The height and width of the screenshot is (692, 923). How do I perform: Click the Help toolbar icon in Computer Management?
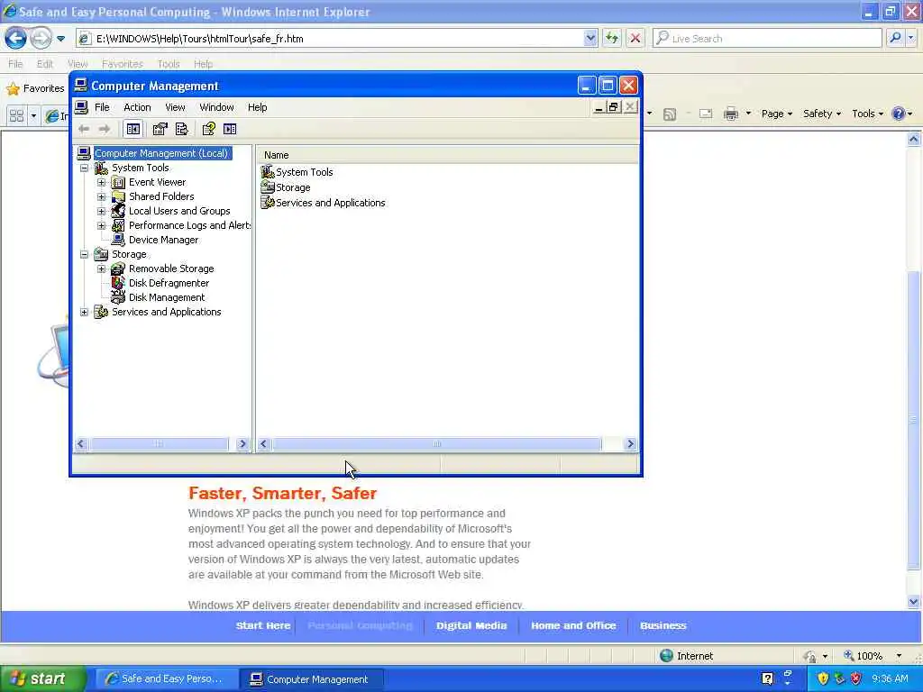coord(208,129)
